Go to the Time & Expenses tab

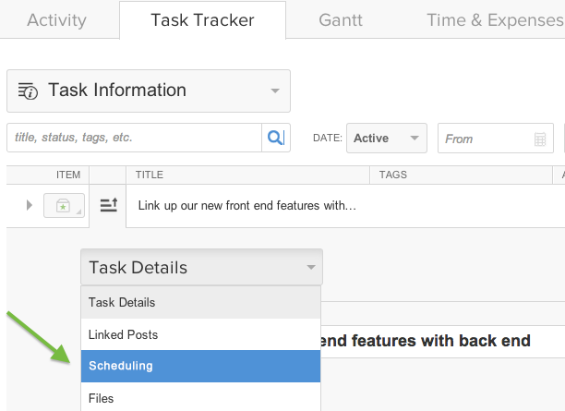496,19
